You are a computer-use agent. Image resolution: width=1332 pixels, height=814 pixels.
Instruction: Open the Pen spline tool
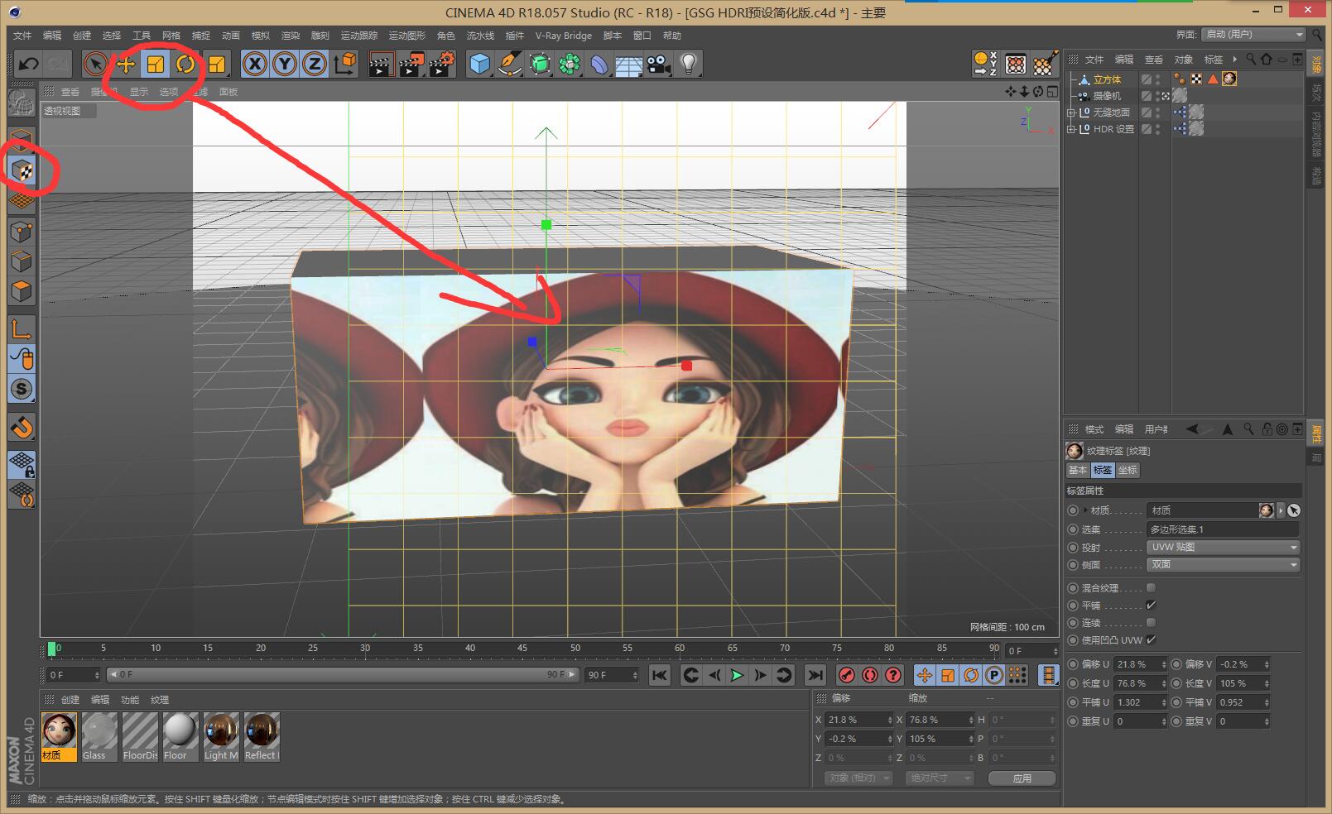[x=510, y=64]
